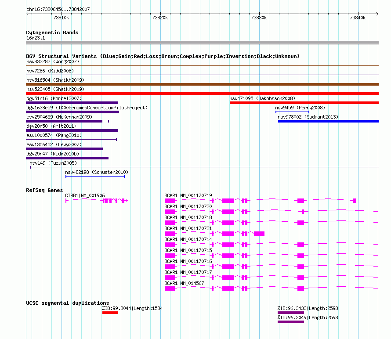Select the %ID:96.3433|Length:2598 duplication label
The image size is (391, 339).
[x=308, y=308]
